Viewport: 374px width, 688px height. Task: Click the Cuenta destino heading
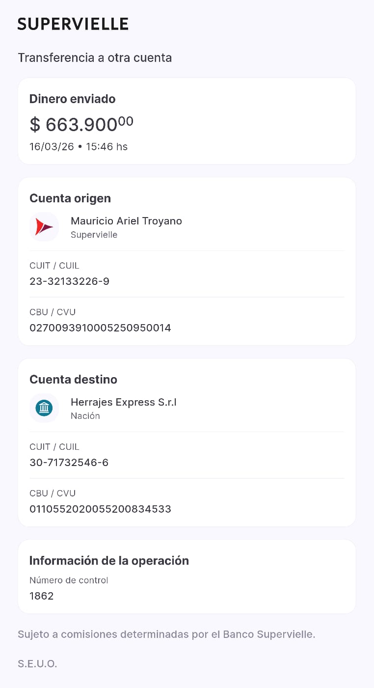tap(73, 380)
